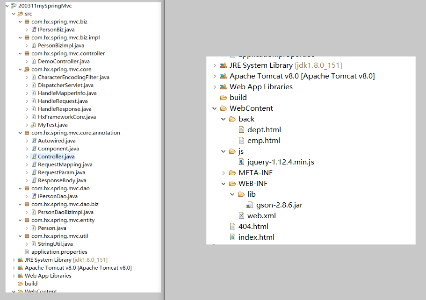Click the PersonBizImpl.java file icon
The image size is (426, 300).
(34, 46)
